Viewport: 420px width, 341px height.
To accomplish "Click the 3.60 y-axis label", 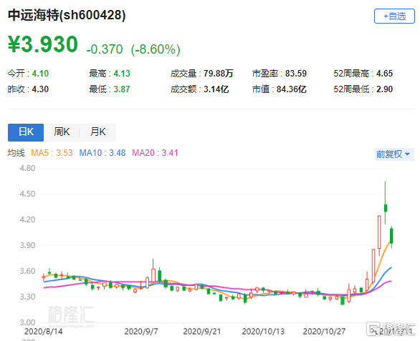I will click(x=27, y=271).
